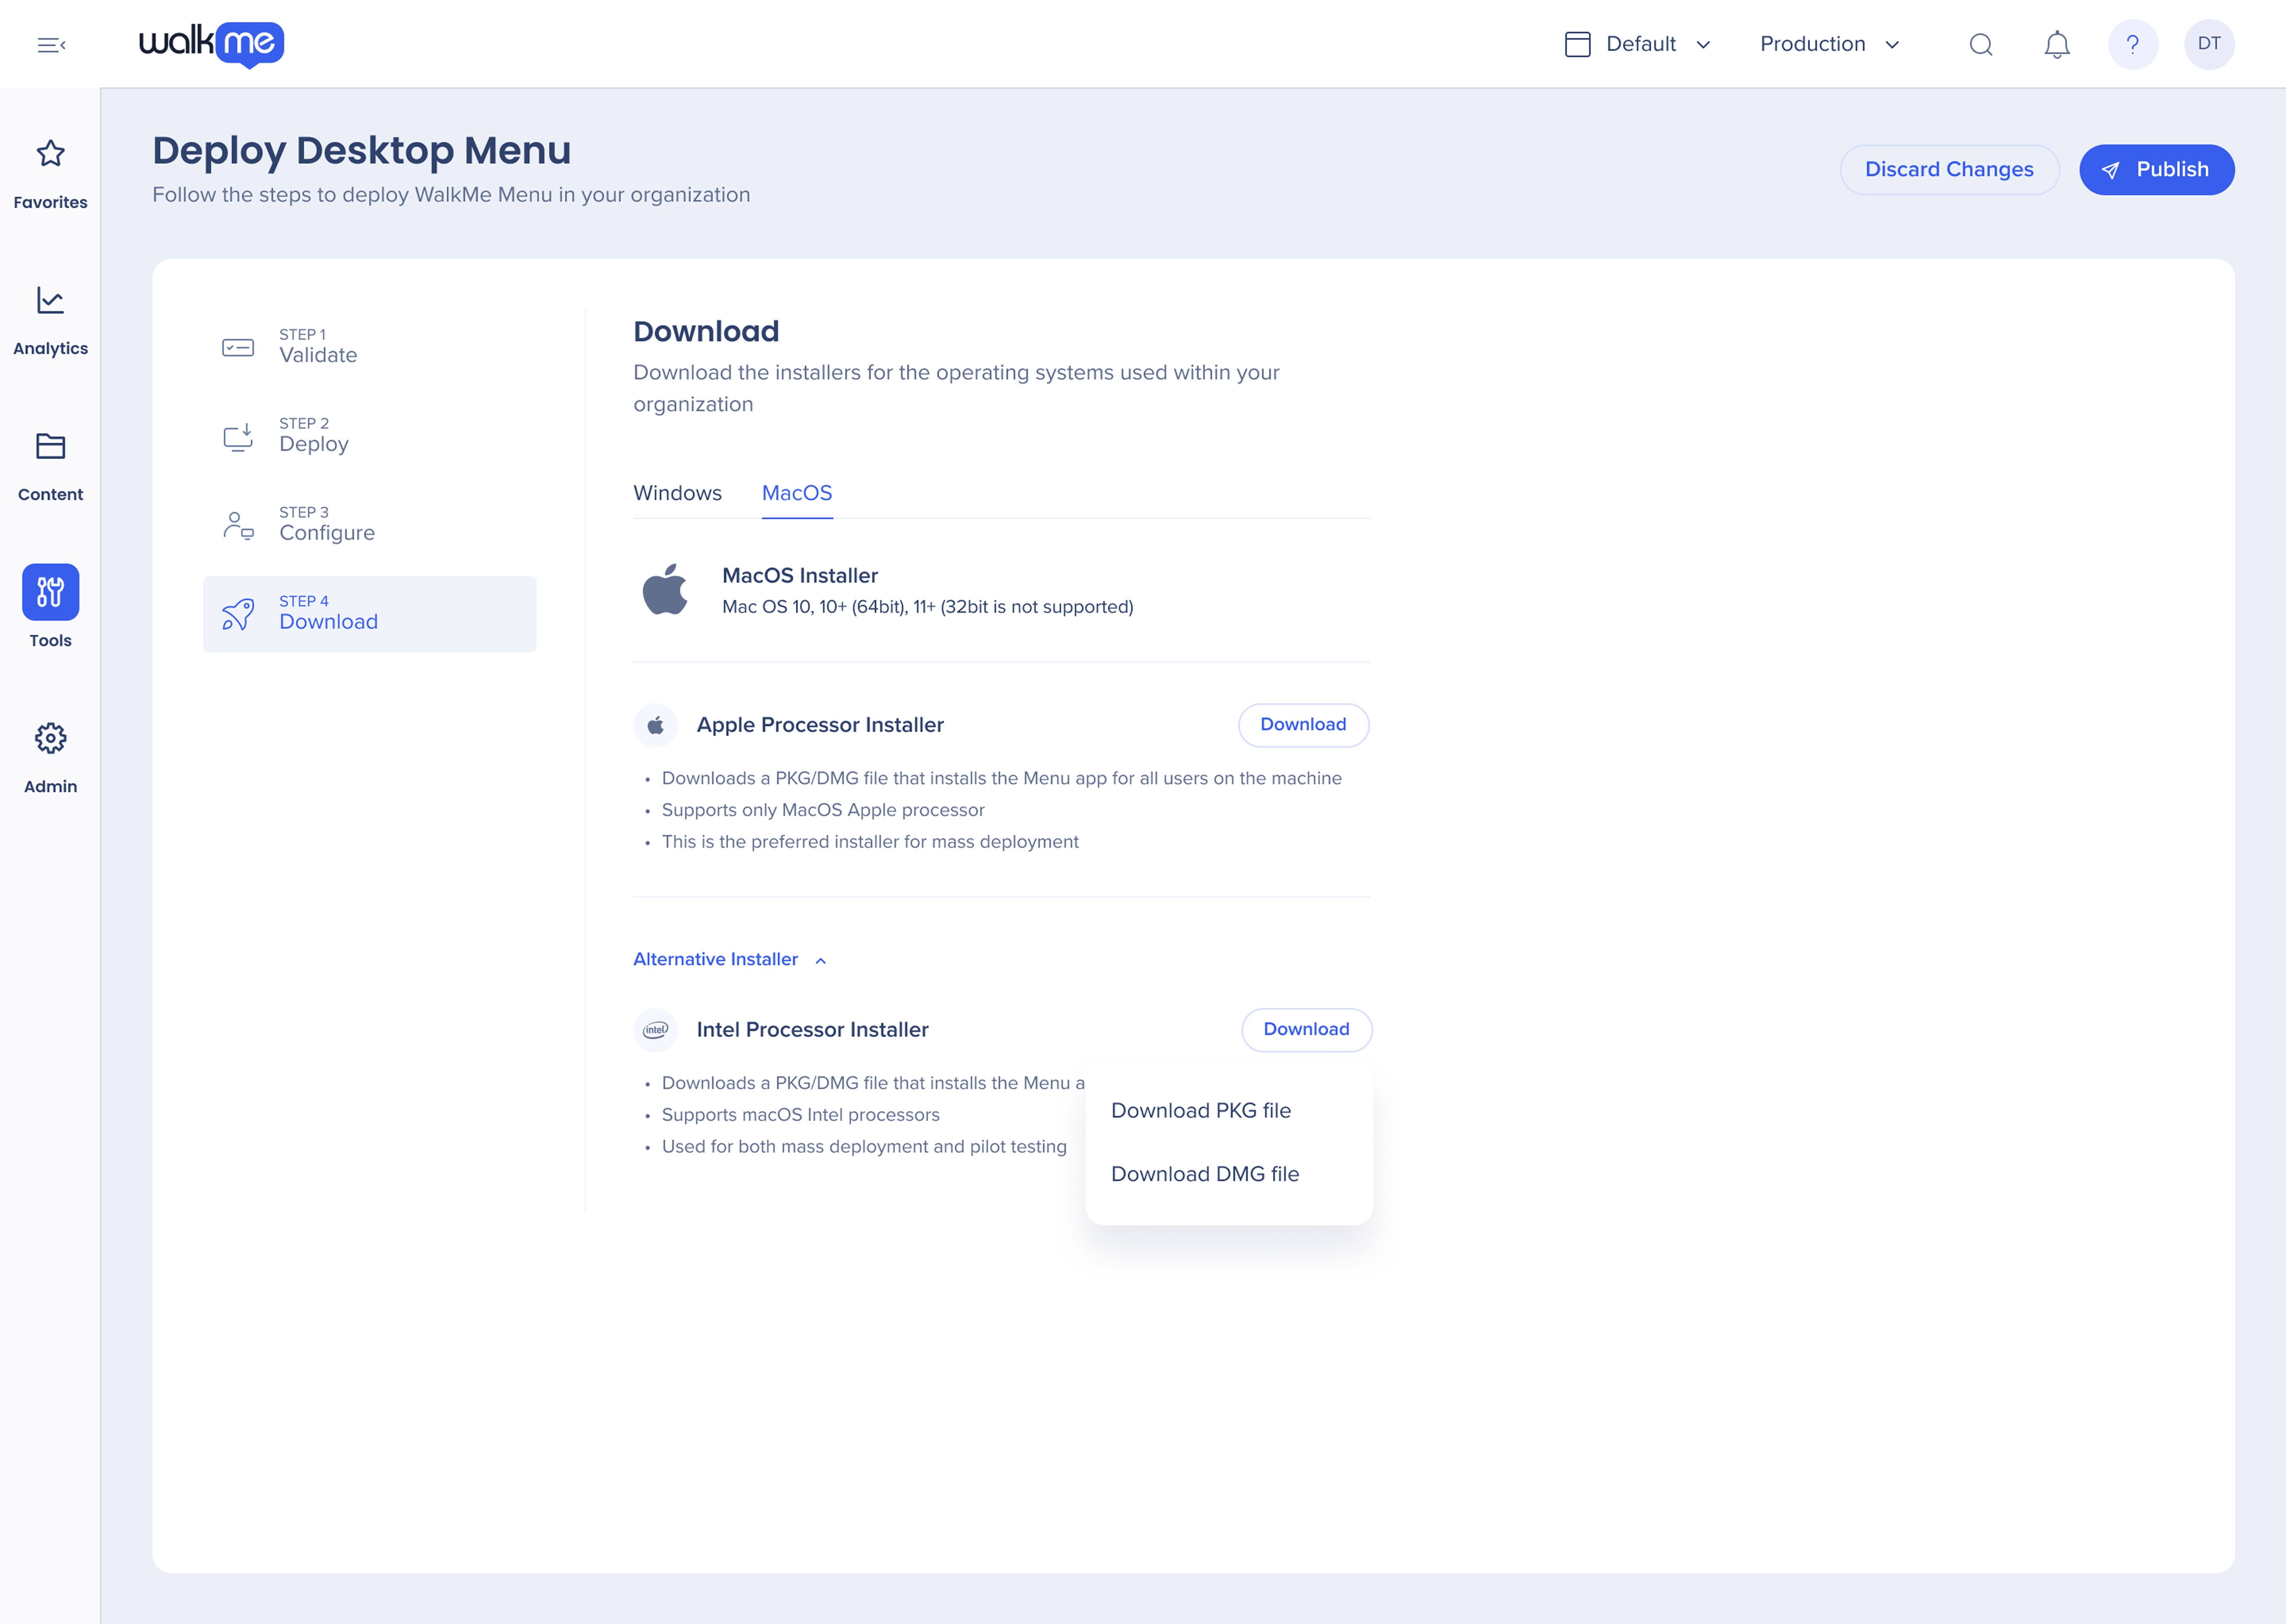
Task: Click 'Supports only MacOS Apple processor' text
Action: 823,810
